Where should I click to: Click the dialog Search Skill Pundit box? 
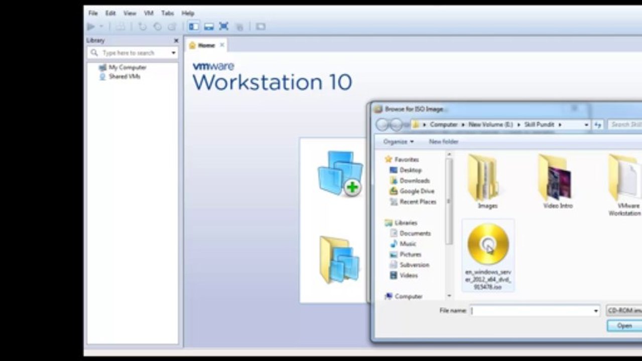coord(625,124)
